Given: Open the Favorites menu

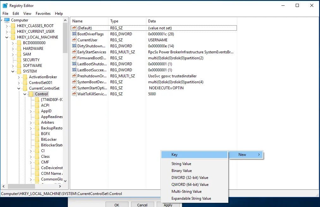Looking at the screenshot, I should click(43, 14).
